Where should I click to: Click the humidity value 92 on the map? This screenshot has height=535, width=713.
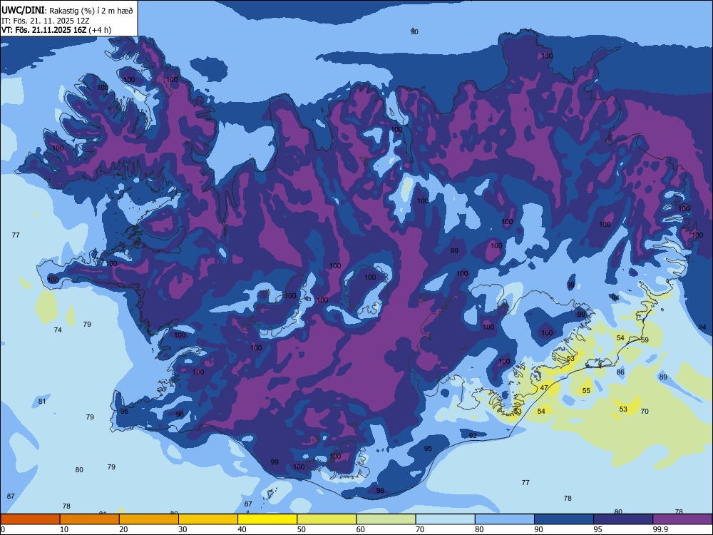point(473,435)
